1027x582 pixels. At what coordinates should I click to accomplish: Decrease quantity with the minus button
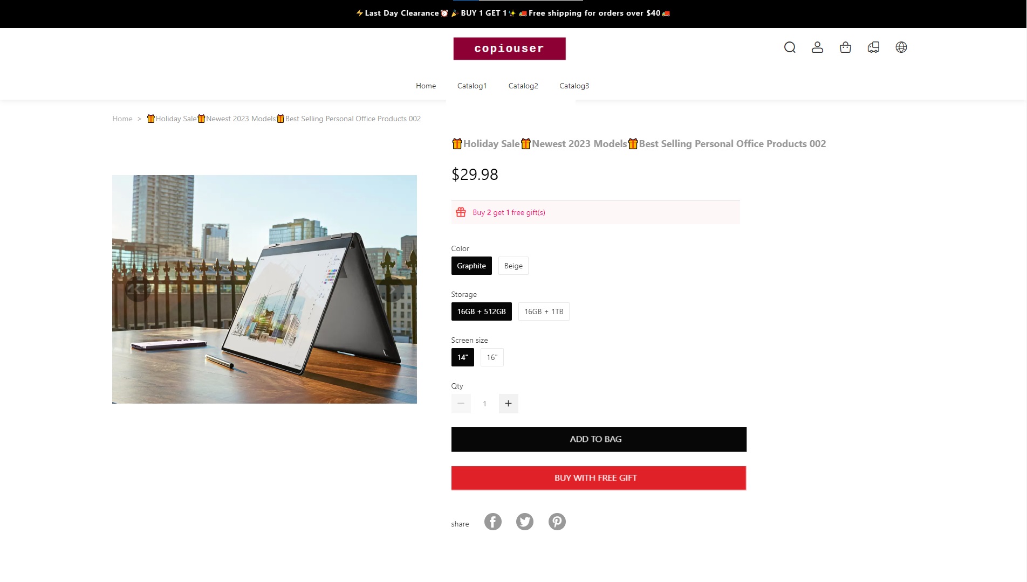461,404
